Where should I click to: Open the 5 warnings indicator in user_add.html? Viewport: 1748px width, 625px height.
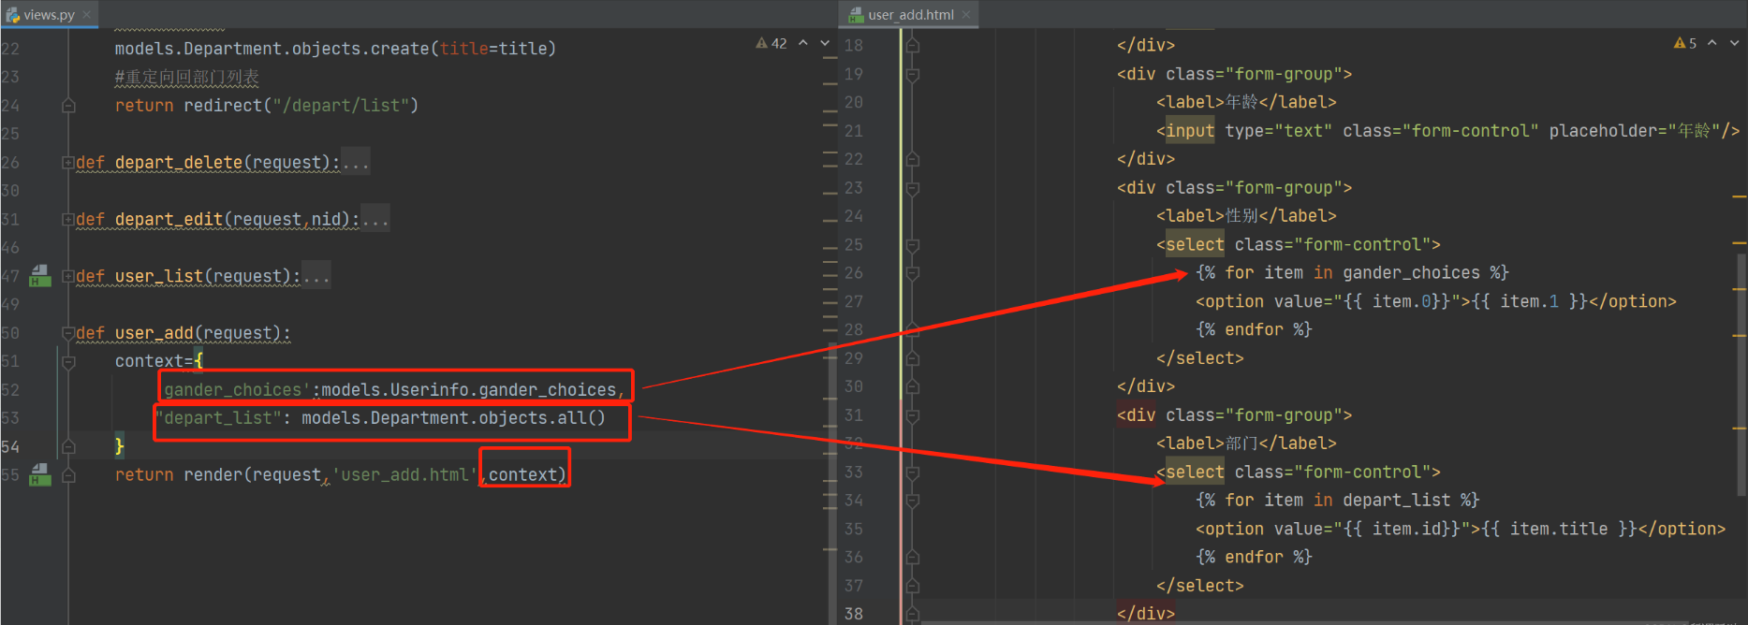(1685, 43)
